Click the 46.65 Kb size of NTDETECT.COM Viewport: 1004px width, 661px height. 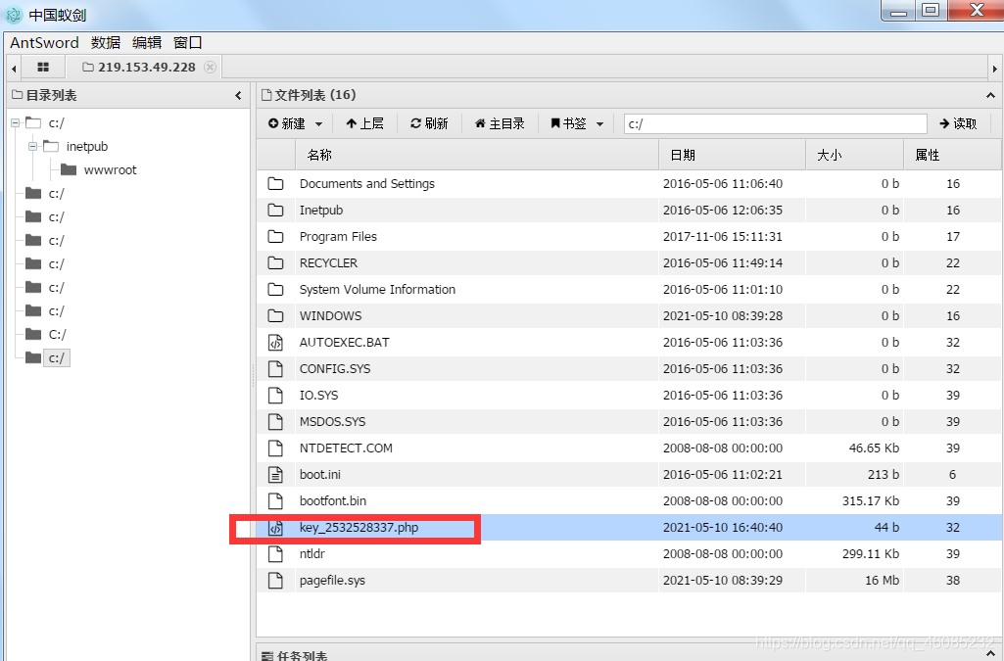874,448
